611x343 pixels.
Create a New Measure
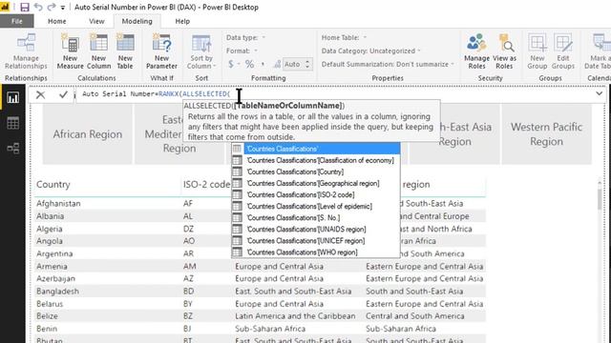pos(70,51)
